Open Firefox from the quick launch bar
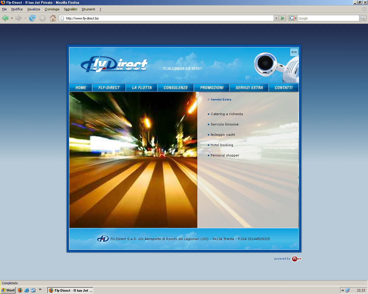Screen dimensions: 368x294 pos(20,290)
